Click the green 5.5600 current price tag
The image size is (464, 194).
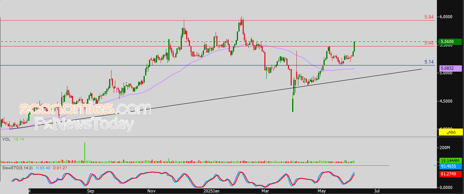[x=450, y=42]
